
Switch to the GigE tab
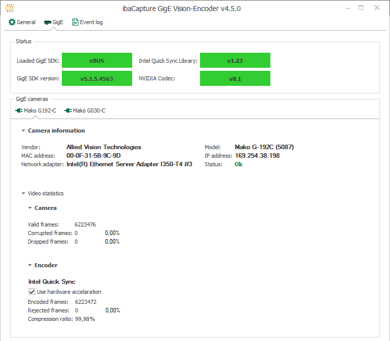tap(54, 22)
